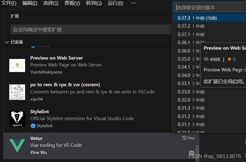Image resolution: width=246 pixels, height=162 pixels.
Task: Select version 0.31.2
Action: click(210, 116)
